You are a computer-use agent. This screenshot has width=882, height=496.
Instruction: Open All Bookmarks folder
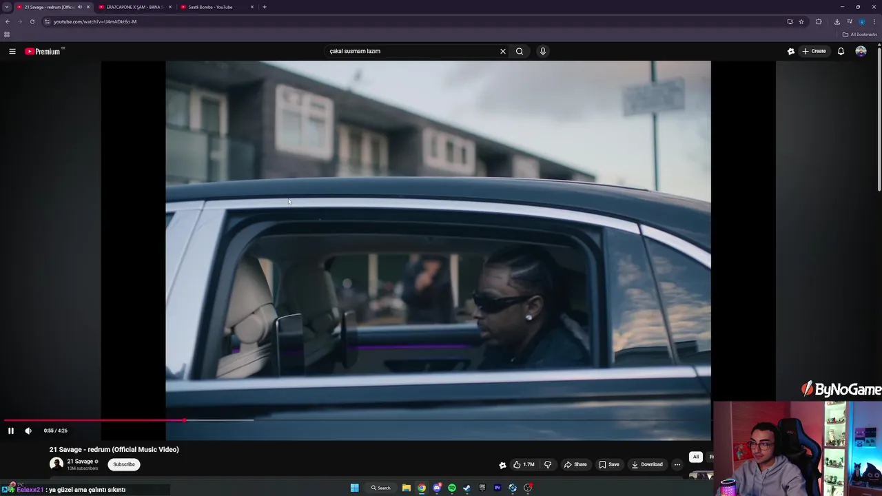pyautogui.click(x=859, y=34)
